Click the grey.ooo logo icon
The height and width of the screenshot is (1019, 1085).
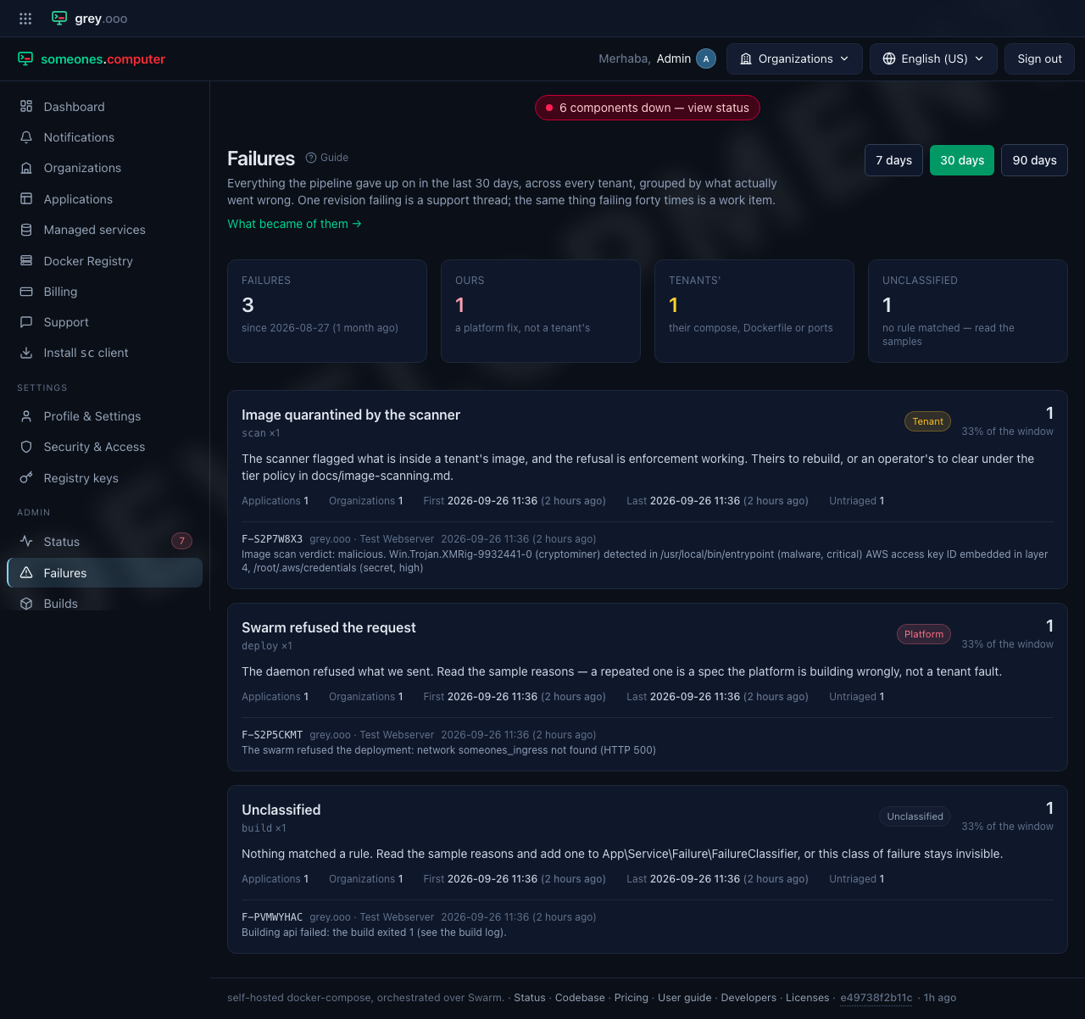point(59,18)
